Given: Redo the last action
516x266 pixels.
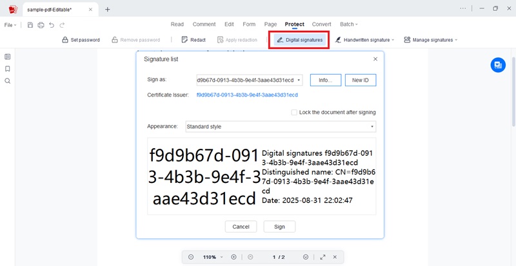Looking at the screenshot, I should click(x=62, y=25).
